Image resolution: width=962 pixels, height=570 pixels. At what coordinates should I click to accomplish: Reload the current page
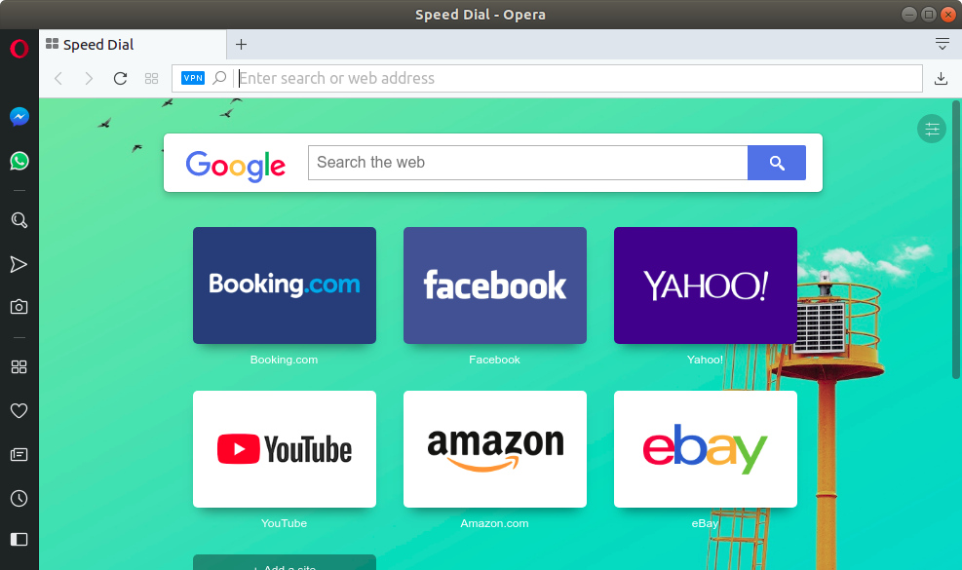pyautogui.click(x=120, y=79)
